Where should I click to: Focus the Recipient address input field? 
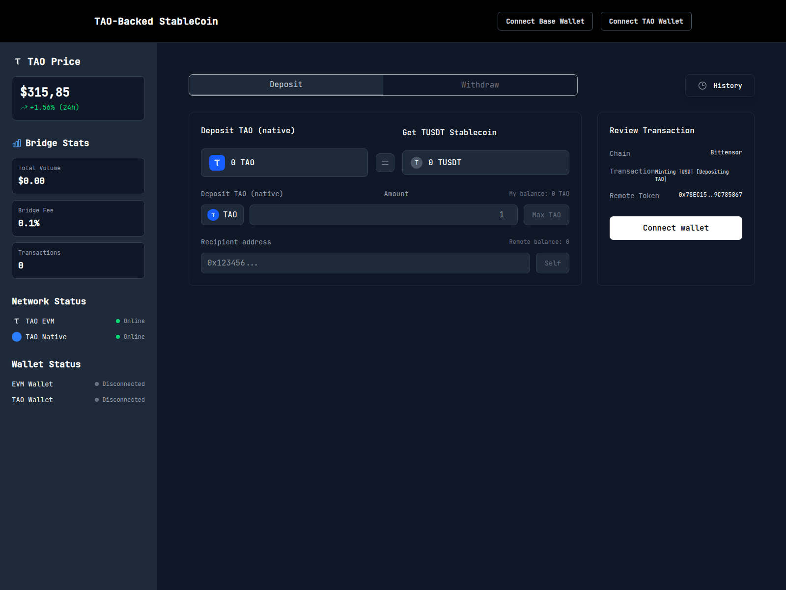coord(365,263)
